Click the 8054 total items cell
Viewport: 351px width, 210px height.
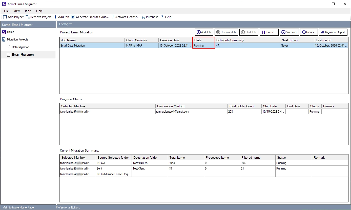coord(186,163)
